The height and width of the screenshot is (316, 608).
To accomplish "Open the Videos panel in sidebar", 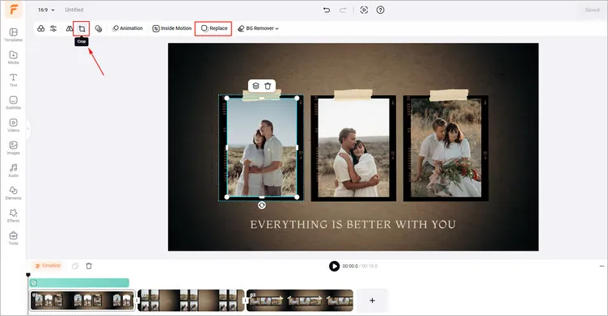I will coord(13,124).
